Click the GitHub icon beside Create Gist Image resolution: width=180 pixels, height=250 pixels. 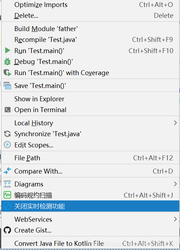click(x=7, y=230)
